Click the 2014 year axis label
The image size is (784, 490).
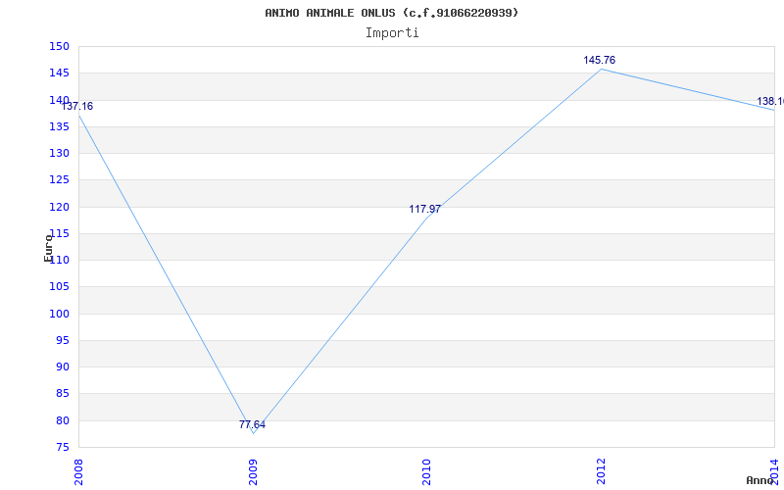click(x=774, y=470)
